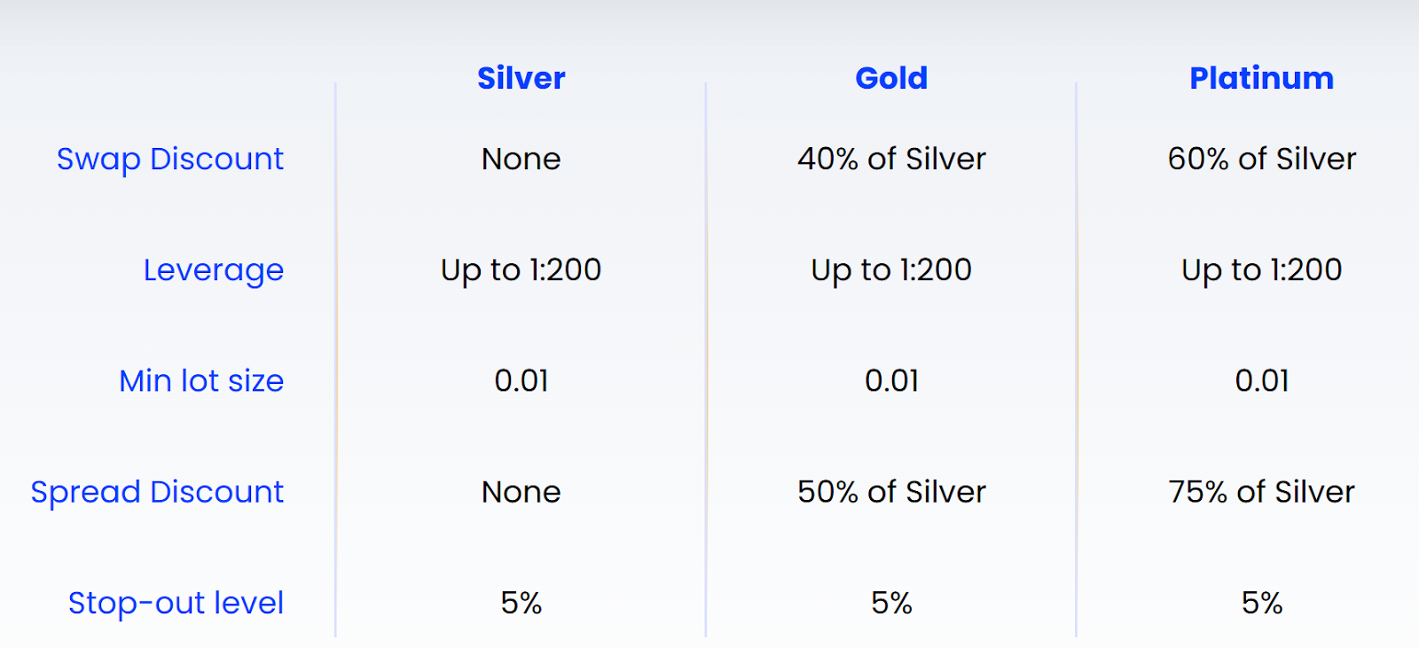
Task: Click Platinum's 0.01 min lot size
Action: pos(1261,380)
